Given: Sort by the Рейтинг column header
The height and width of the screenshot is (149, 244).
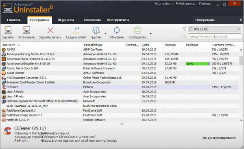Looking at the screenshot, I should point(192,45).
